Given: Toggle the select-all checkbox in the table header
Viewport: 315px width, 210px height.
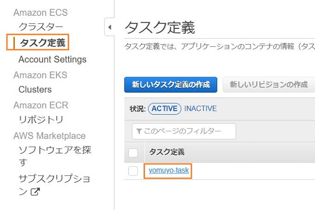Looking at the screenshot, I should 133,153.
